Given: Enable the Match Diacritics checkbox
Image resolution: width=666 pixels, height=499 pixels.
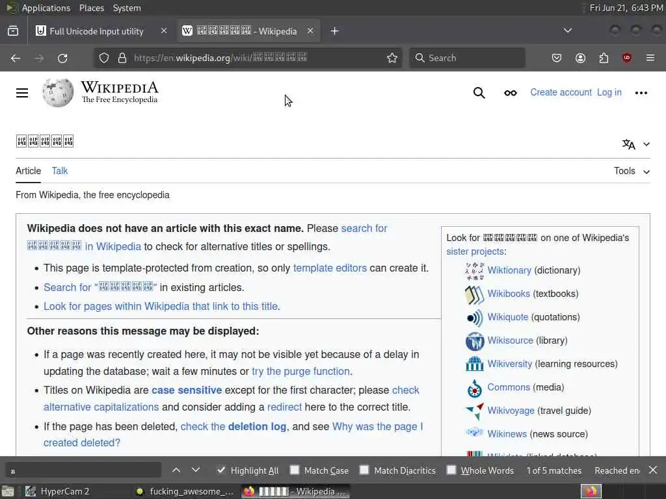Looking at the screenshot, I should pos(364,470).
